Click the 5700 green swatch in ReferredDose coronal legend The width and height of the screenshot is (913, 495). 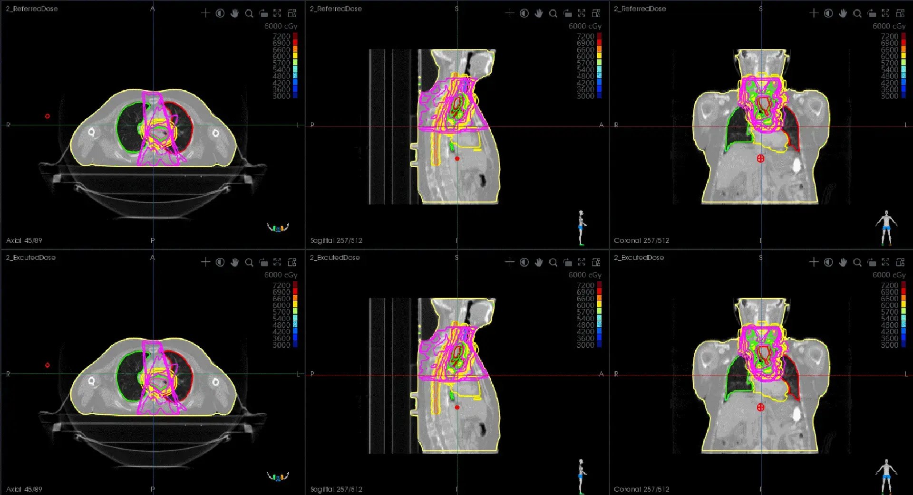pos(903,63)
